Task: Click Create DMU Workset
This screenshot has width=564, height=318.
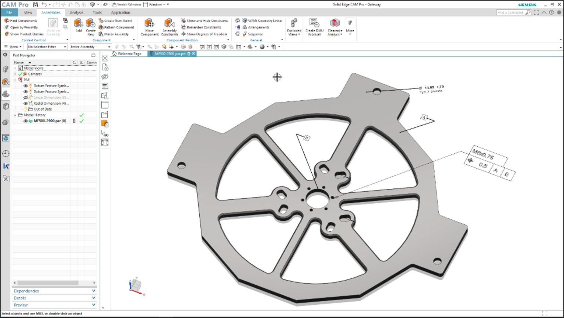Action: pos(314,28)
